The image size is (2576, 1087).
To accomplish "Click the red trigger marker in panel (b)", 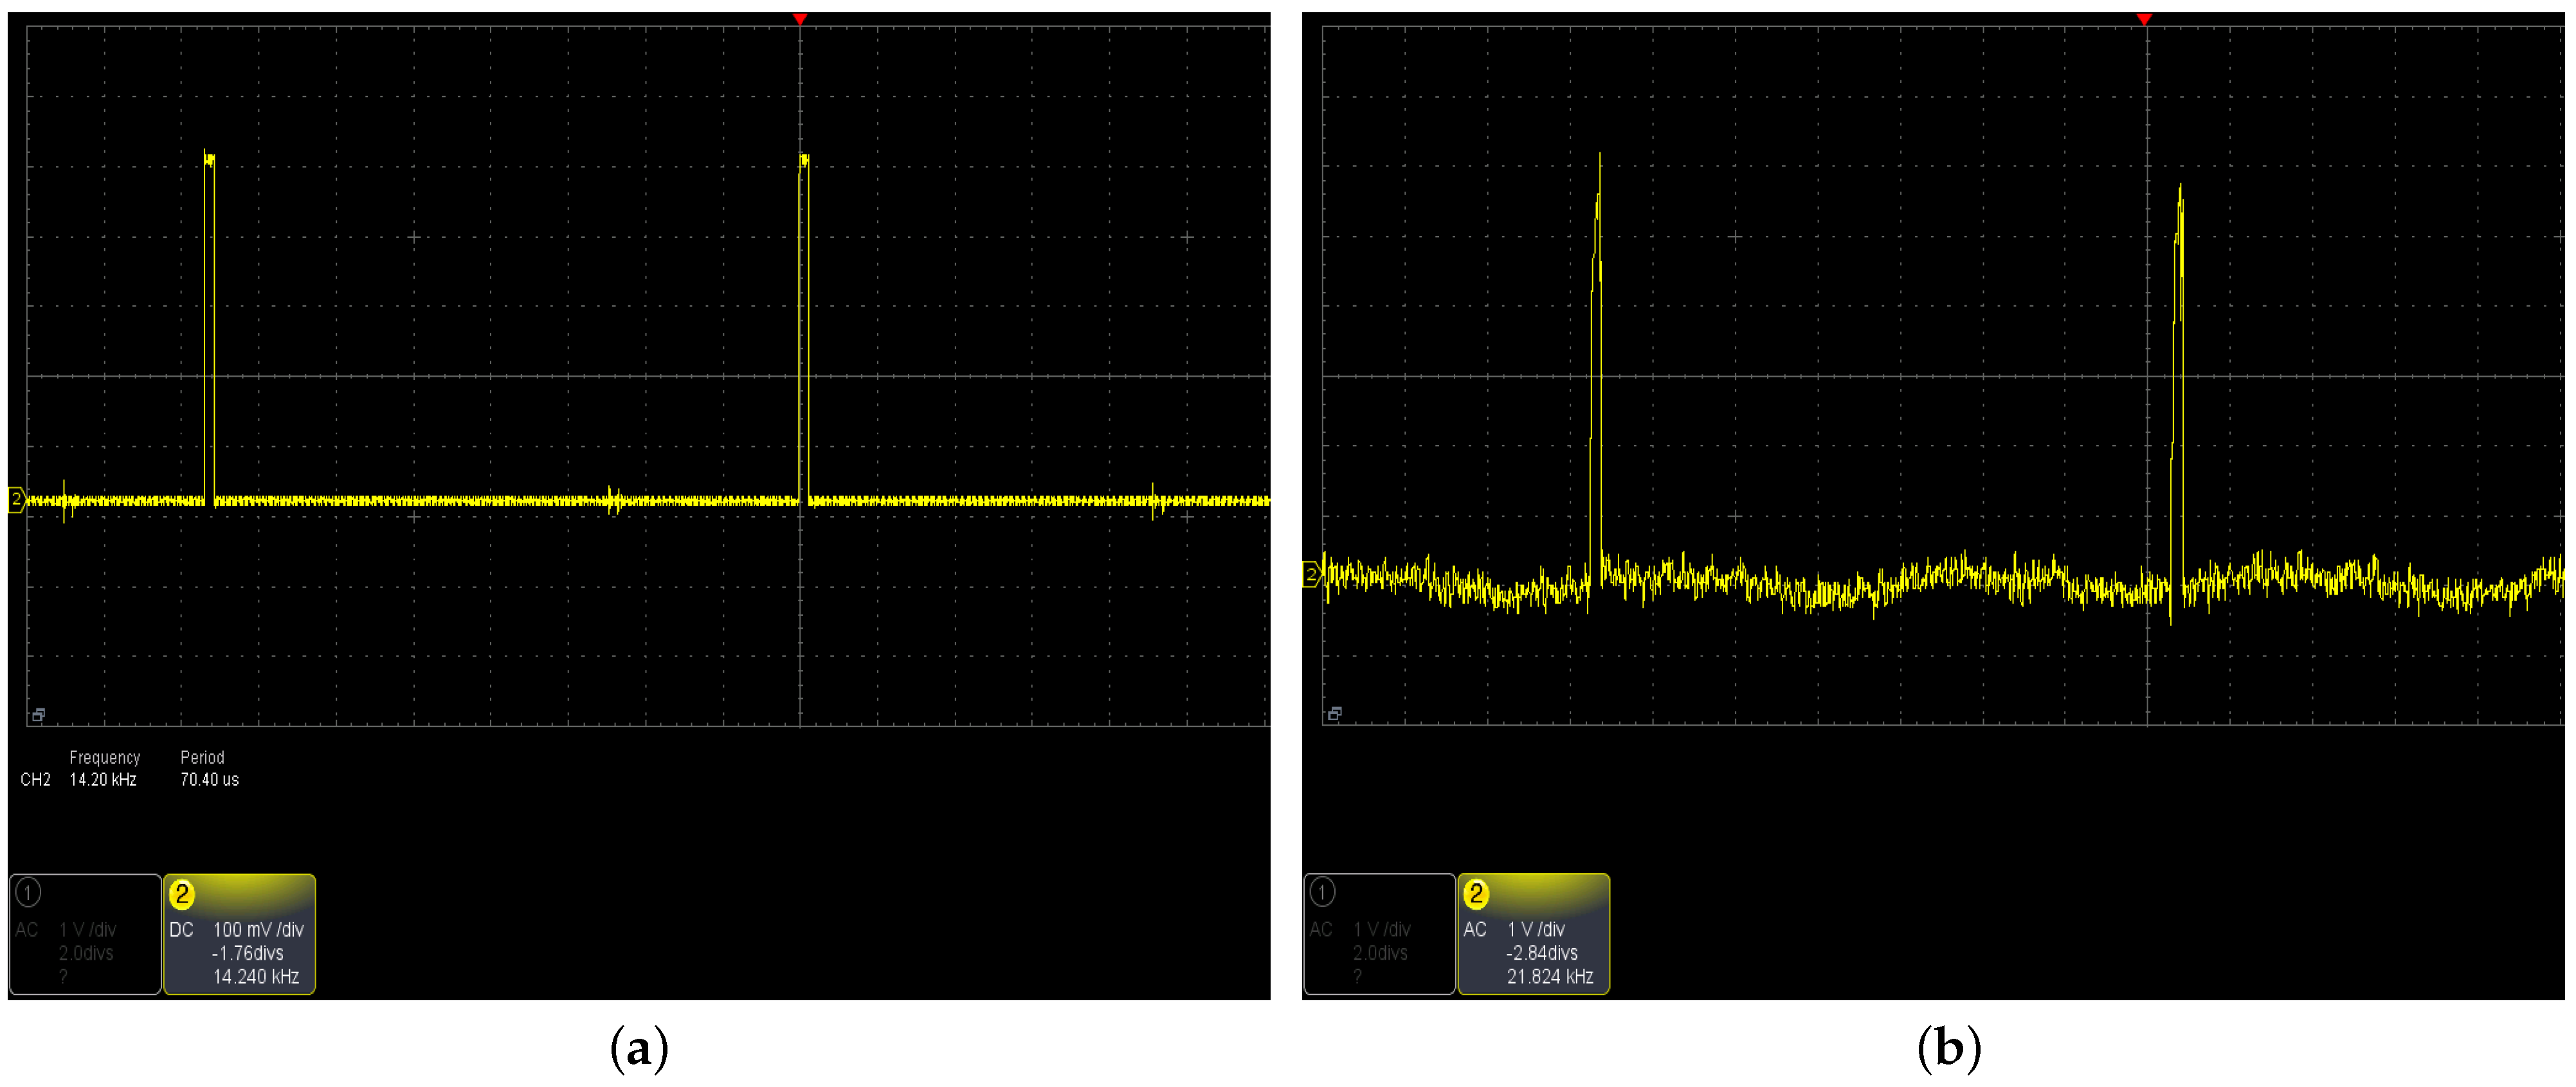I will tap(2143, 19).
